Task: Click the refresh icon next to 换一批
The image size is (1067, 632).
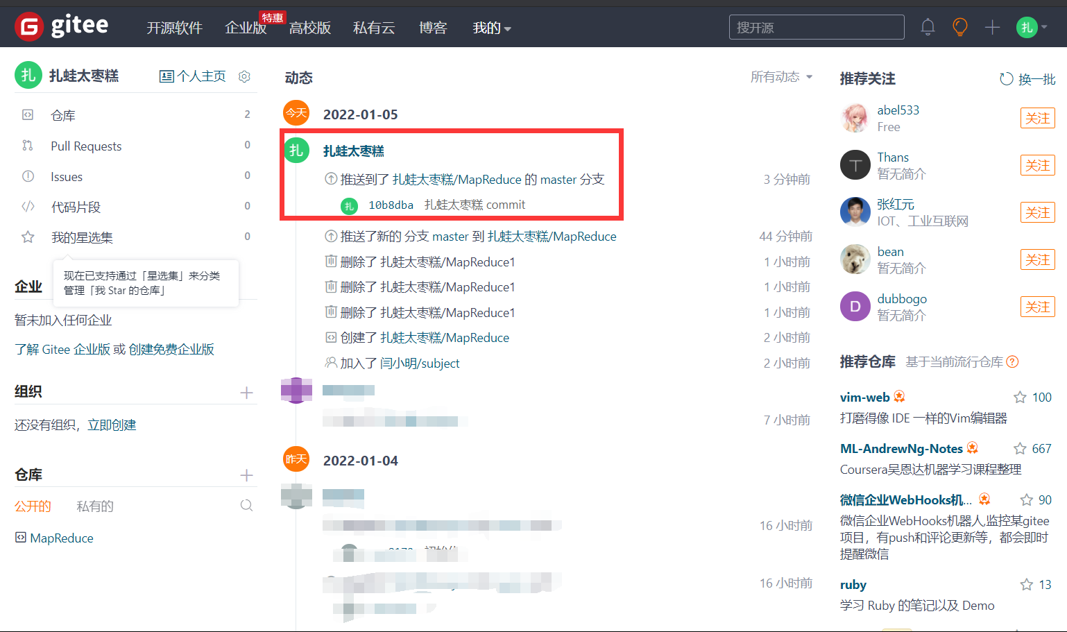Action: click(1006, 79)
